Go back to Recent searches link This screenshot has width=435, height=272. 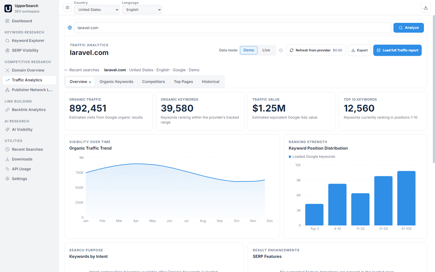click(82, 70)
